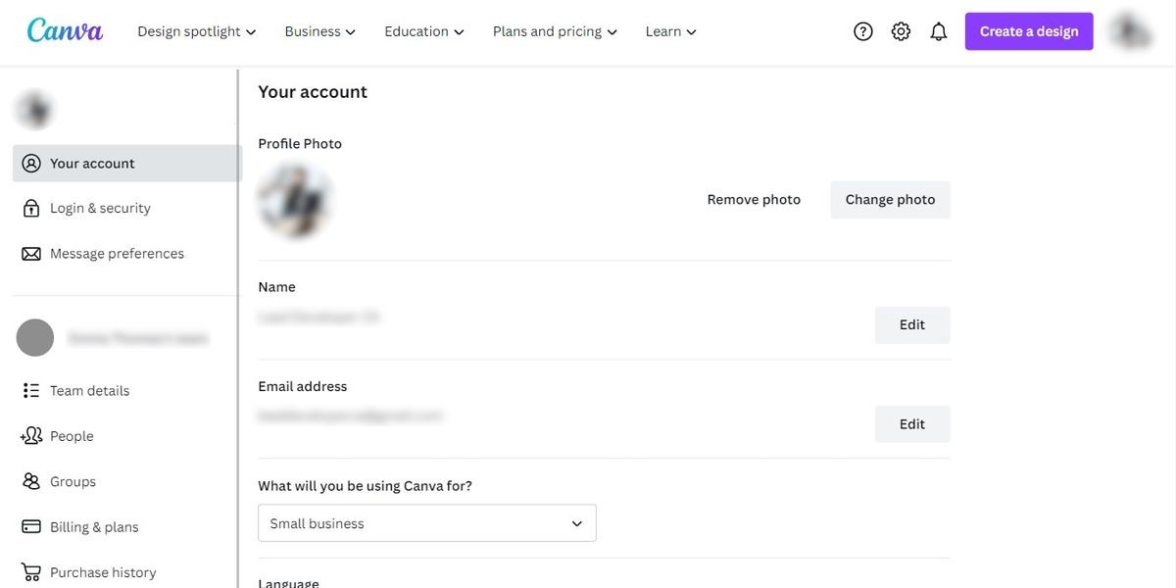Go to the Canva home logo

65,30
